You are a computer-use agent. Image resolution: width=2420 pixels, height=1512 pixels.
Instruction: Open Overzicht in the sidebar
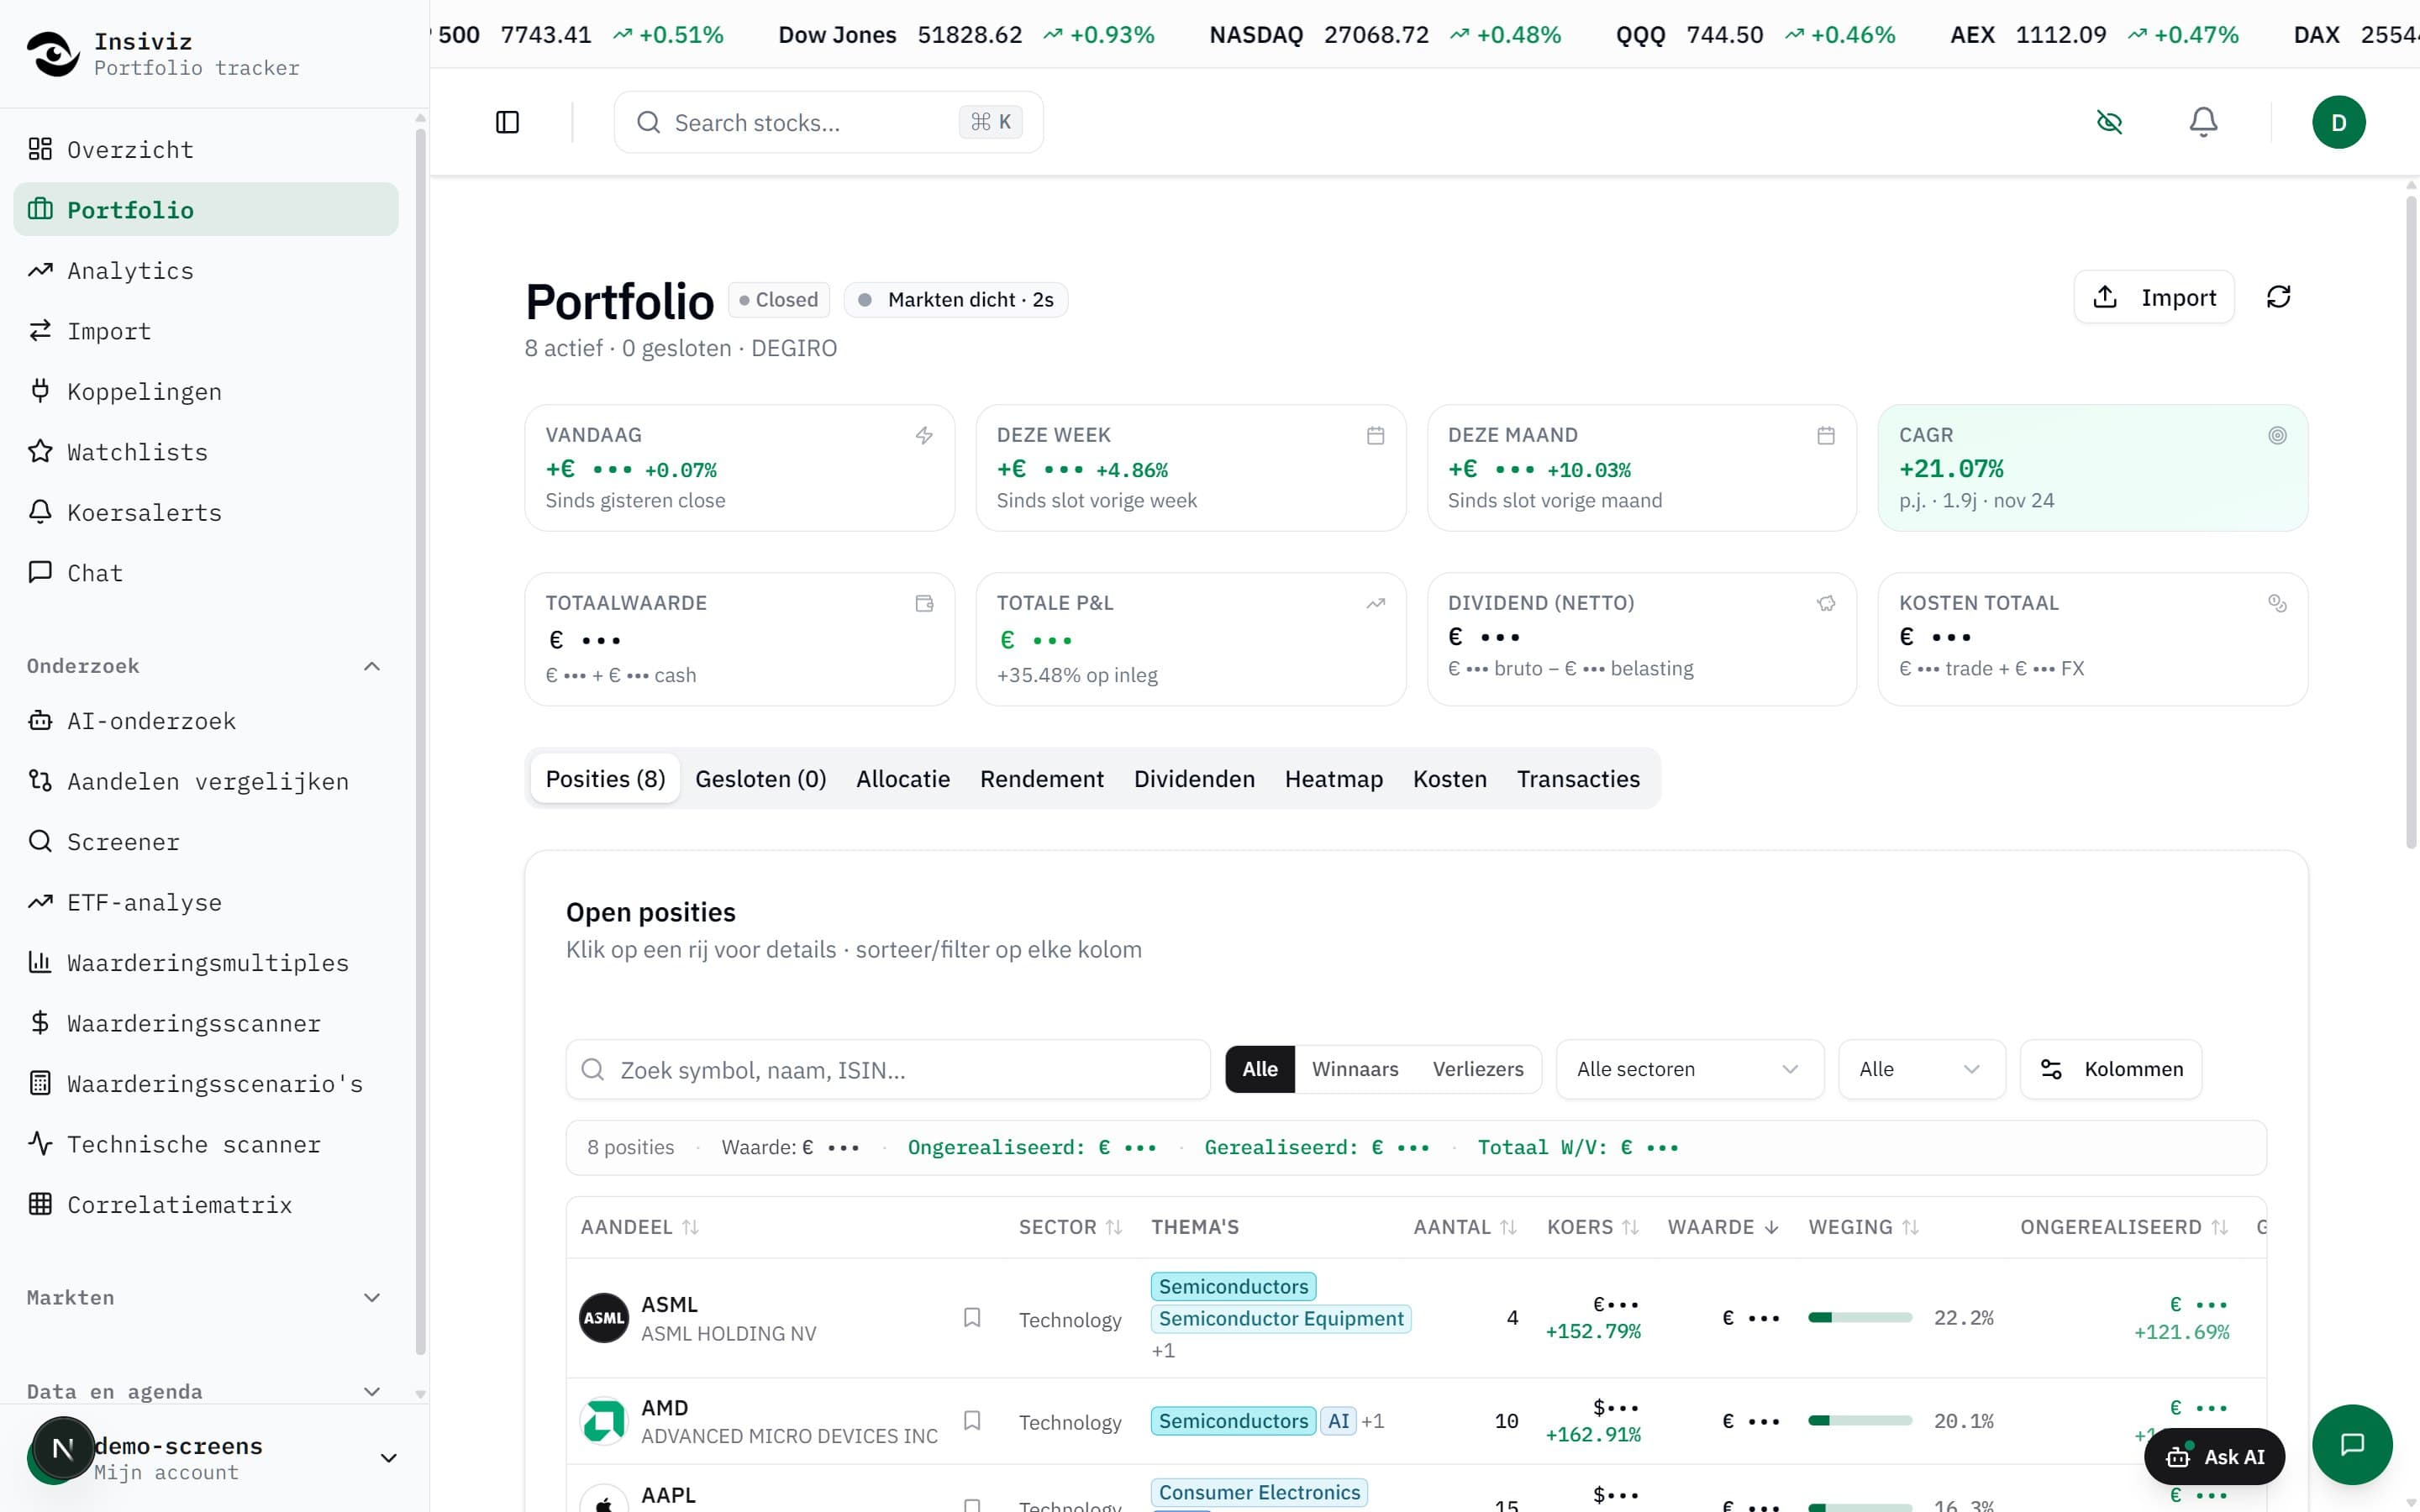pyautogui.click(x=206, y=149)
